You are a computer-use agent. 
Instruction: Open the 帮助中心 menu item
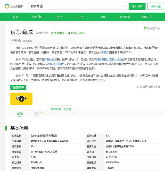pos(147,17)
